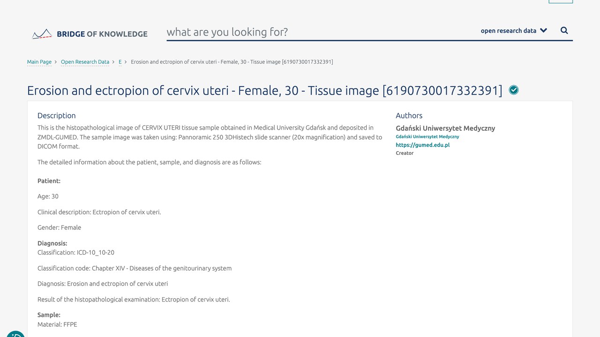
Task: Open the small Gdański Uniwersytet Medyczny affiliation link
Action: (x=427, y=137)
